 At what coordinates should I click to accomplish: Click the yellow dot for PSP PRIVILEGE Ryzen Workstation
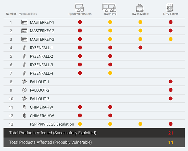[80, 124]
